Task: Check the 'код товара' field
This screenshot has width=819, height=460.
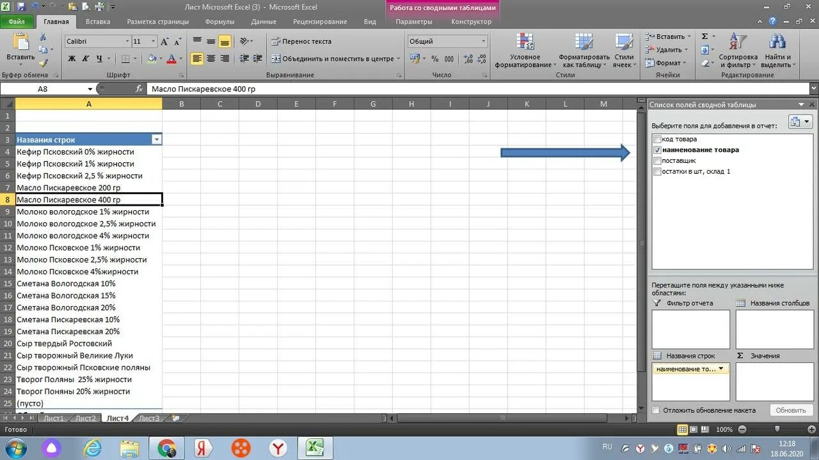Action: pos(657,139)
